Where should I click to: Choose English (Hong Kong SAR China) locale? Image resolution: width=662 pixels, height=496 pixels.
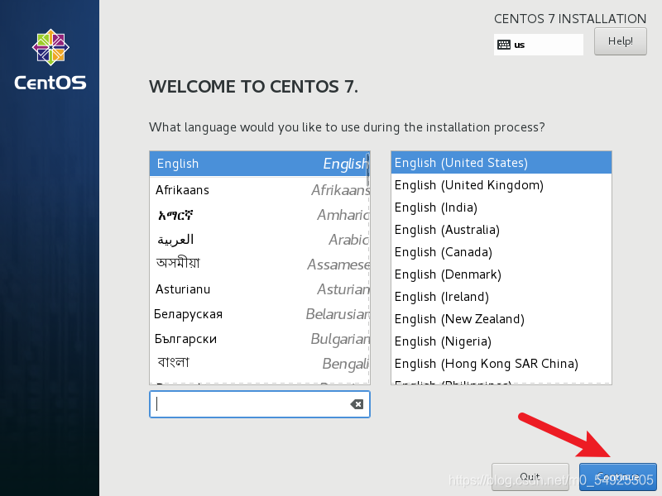[501, 364]
